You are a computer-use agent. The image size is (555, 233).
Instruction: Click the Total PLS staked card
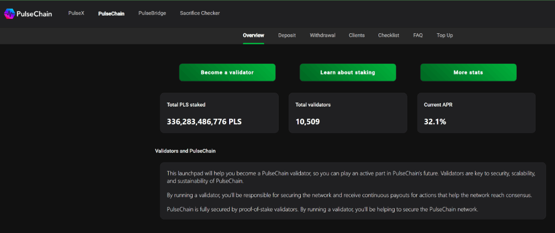coord(219,113)
